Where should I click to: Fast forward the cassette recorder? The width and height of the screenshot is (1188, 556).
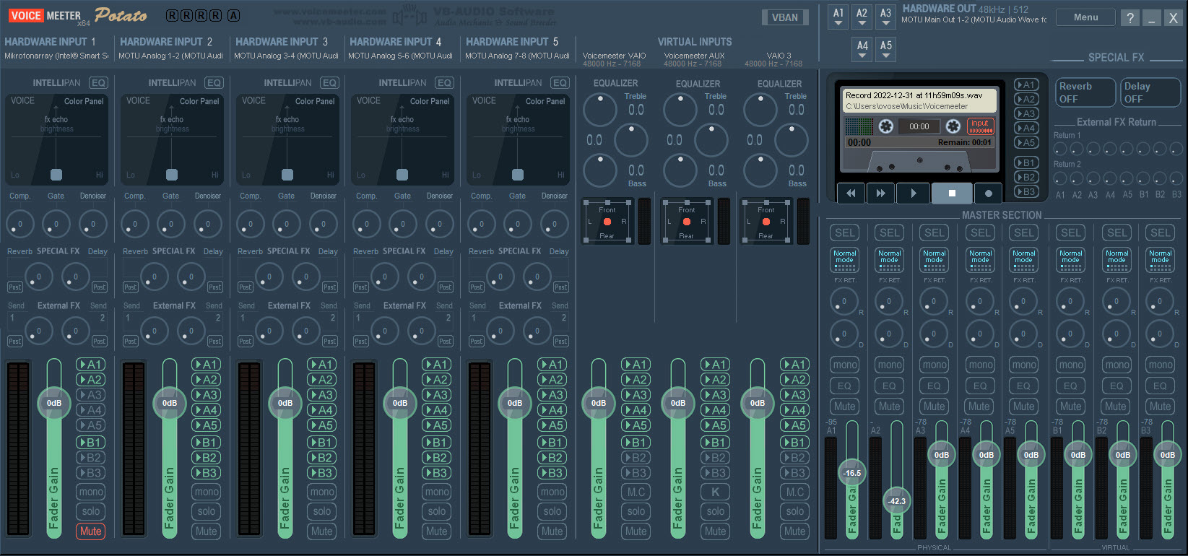point(880,193)
